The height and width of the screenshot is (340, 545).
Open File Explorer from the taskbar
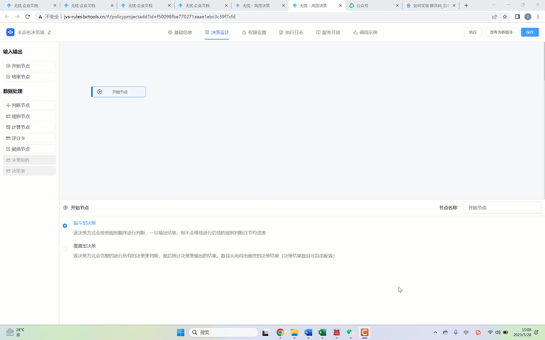(294, 332)
